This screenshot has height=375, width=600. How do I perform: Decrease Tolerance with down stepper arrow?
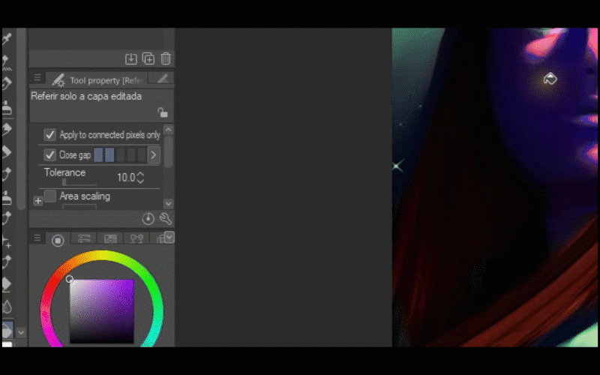(x=140, y=181)
